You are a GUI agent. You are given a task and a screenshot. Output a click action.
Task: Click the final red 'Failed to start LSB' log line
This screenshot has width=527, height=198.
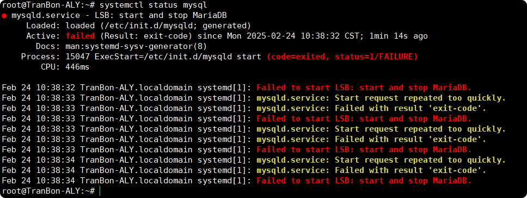pos(364,181)
